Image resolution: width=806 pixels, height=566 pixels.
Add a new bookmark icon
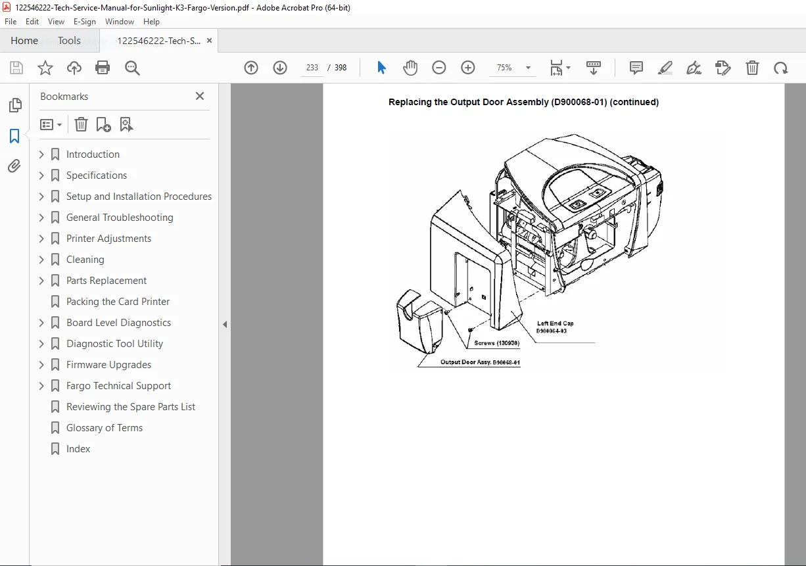tap(103, 124)
